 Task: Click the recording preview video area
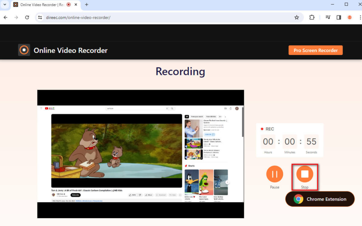tap(140, 154)
